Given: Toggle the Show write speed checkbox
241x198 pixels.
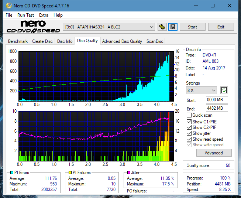Looking at the screenshot, I should click(x=189, y=145).
